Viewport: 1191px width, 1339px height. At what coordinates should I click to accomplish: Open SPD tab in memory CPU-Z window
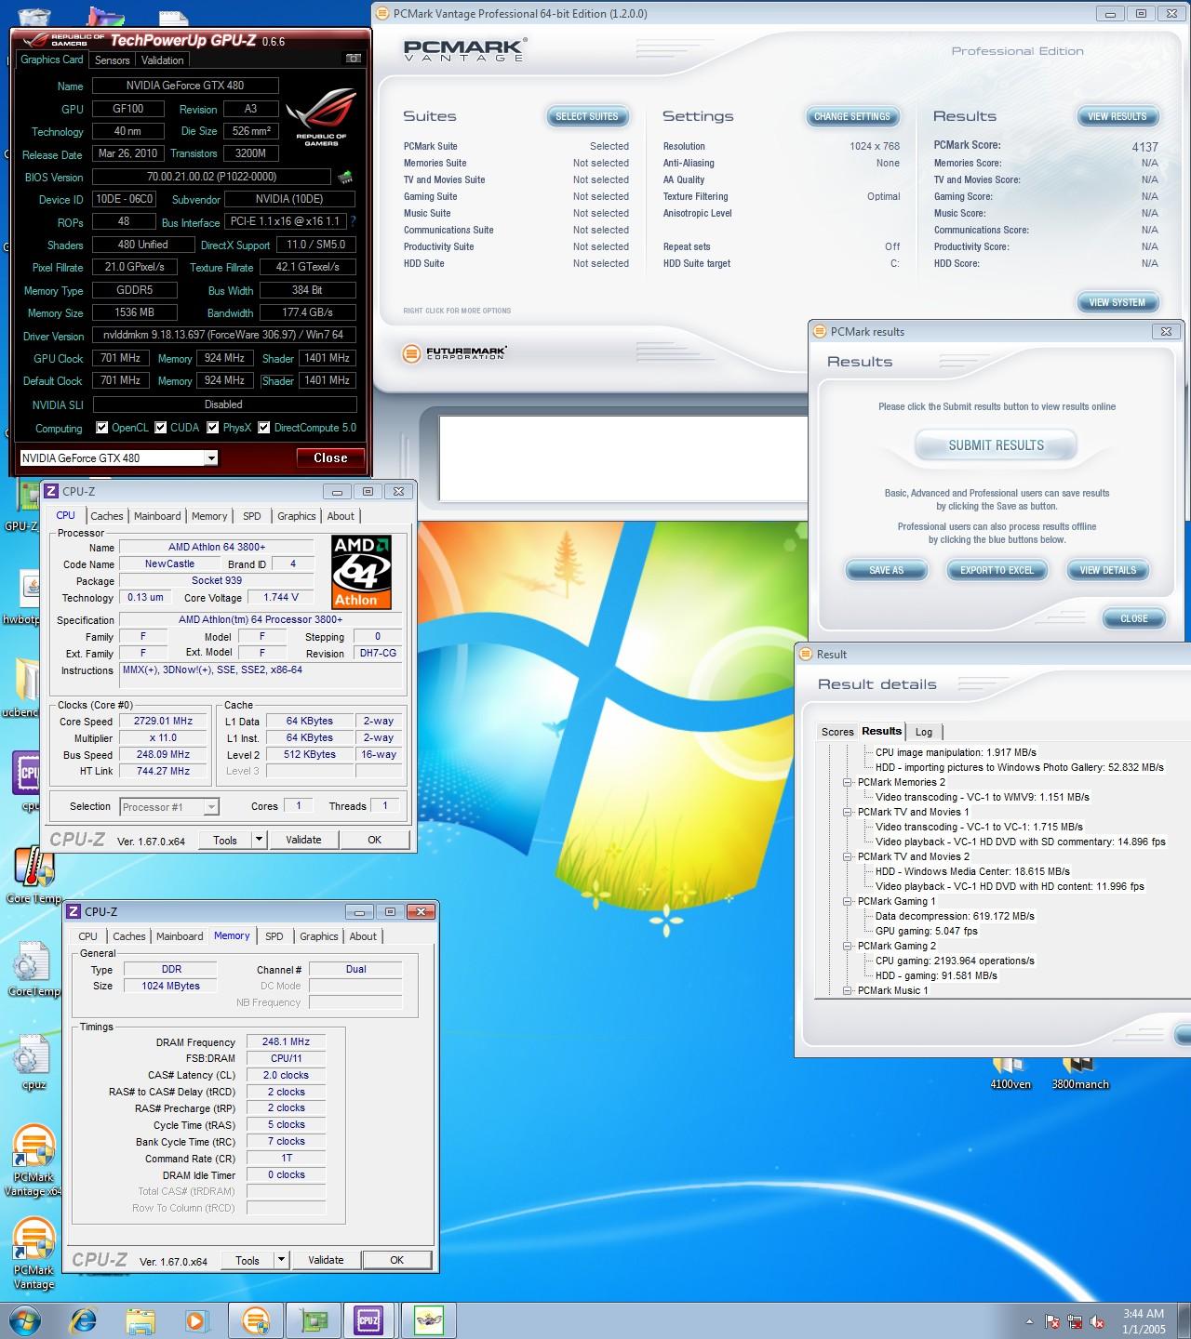click(274, 936)
